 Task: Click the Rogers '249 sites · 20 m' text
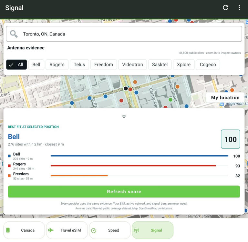(x=24, y=169)
